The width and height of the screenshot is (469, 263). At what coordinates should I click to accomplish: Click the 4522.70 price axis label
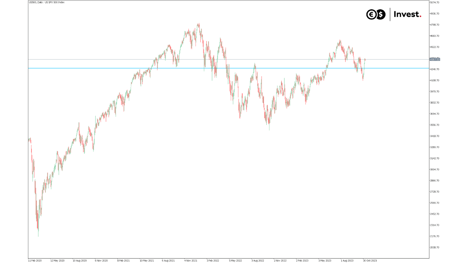coord(434,47)
